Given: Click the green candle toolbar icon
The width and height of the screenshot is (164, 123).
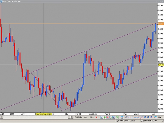Looking at the screenshot, I should (x=105, y=117).
